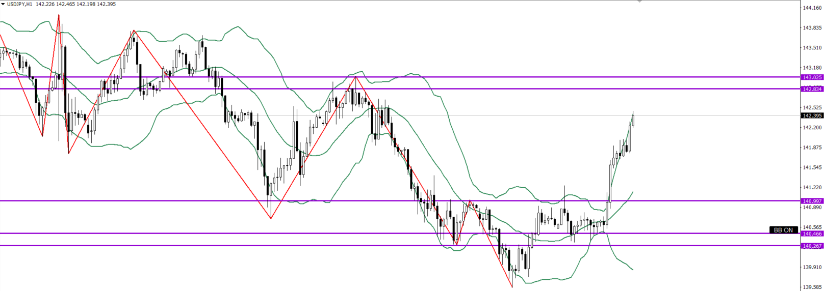
Task: Click the gray chart shift triangle marker
Action: click(x=639, y=2)
